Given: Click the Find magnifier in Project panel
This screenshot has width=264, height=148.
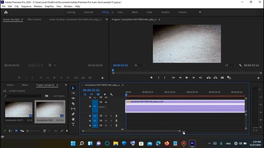Looking at the screenshot, I should (x=62, y=131).
